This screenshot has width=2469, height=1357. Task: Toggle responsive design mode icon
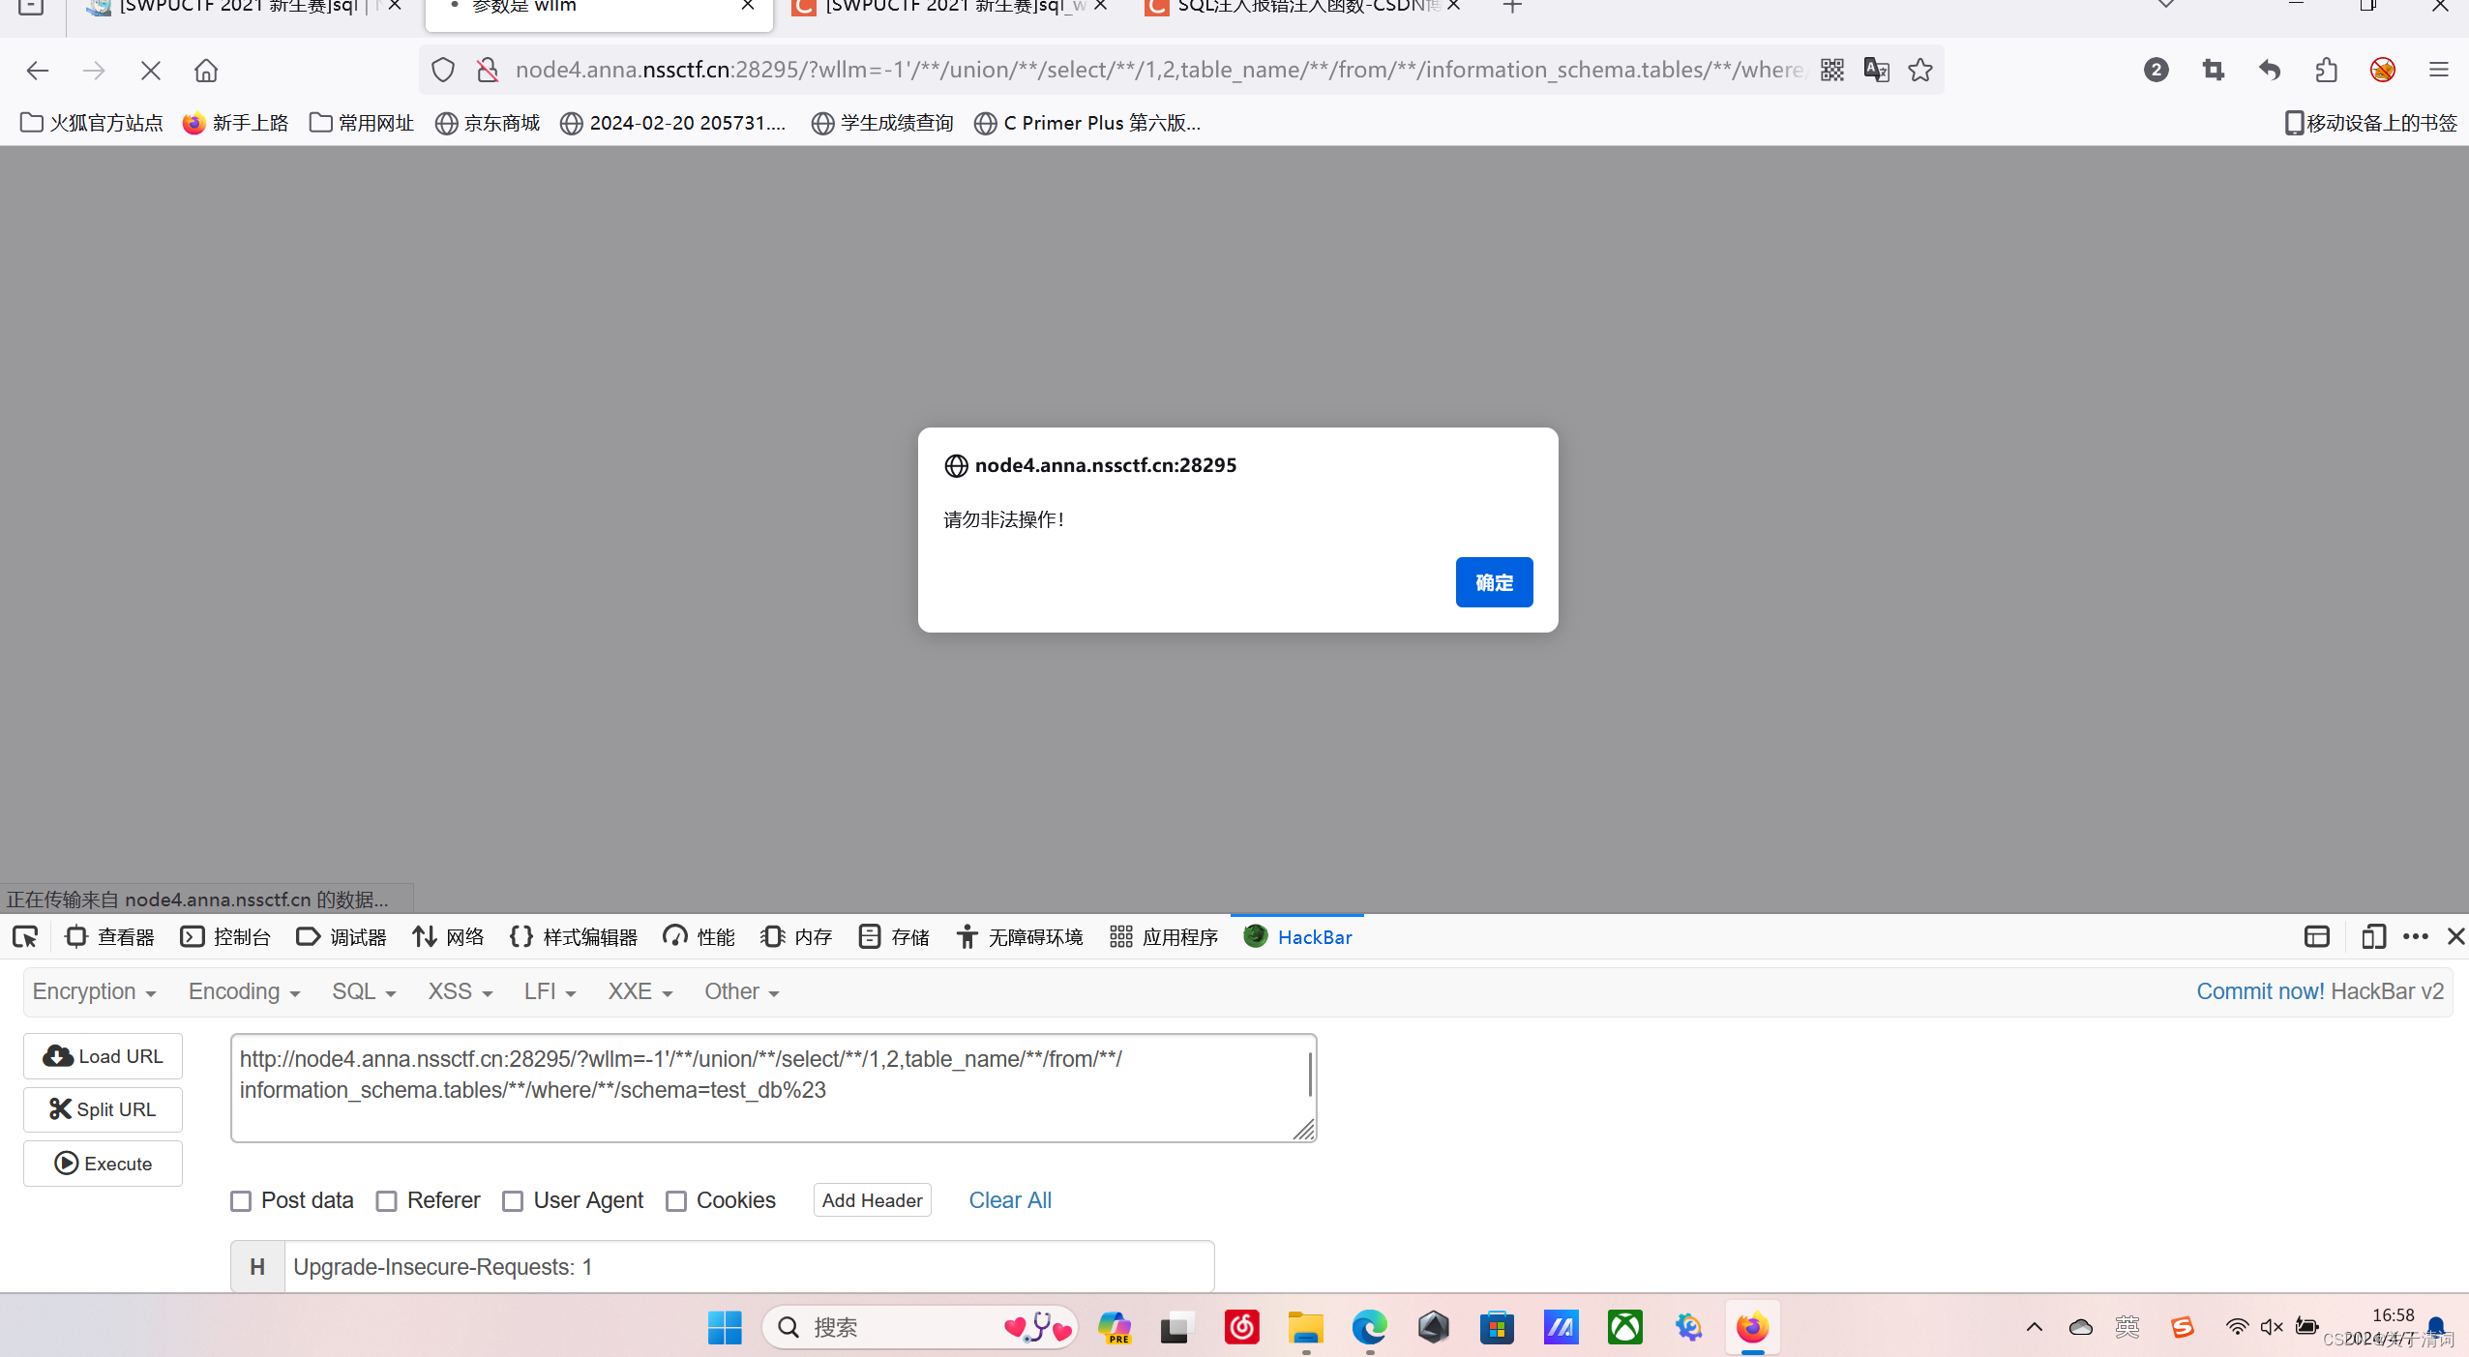tap(2372, 936)
